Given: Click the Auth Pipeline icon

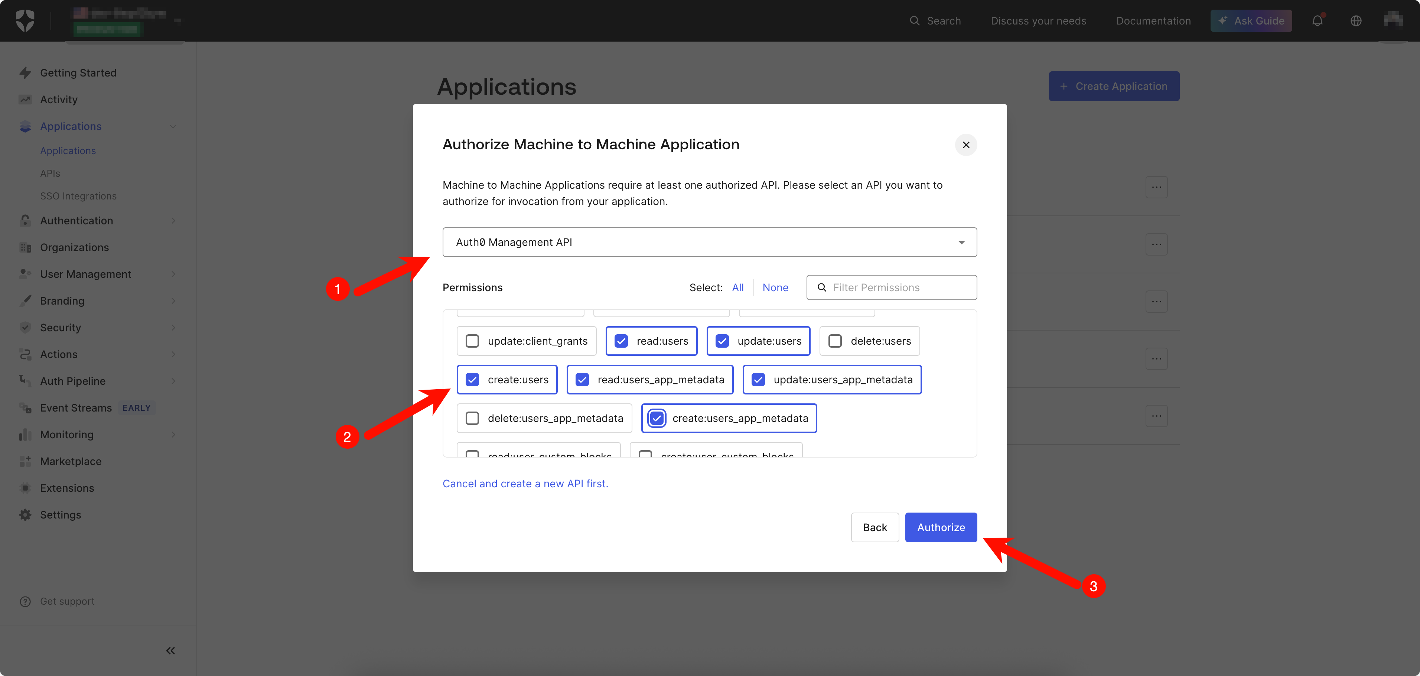Looking at the screenshot, I should point(25,381).
